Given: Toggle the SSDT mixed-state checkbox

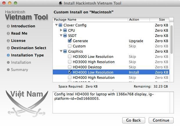Looking at the screenshot, I should point(65,35).
